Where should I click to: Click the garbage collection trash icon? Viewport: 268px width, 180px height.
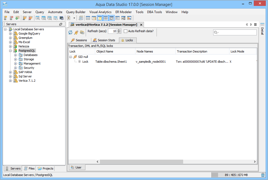[x=263, y=175]
